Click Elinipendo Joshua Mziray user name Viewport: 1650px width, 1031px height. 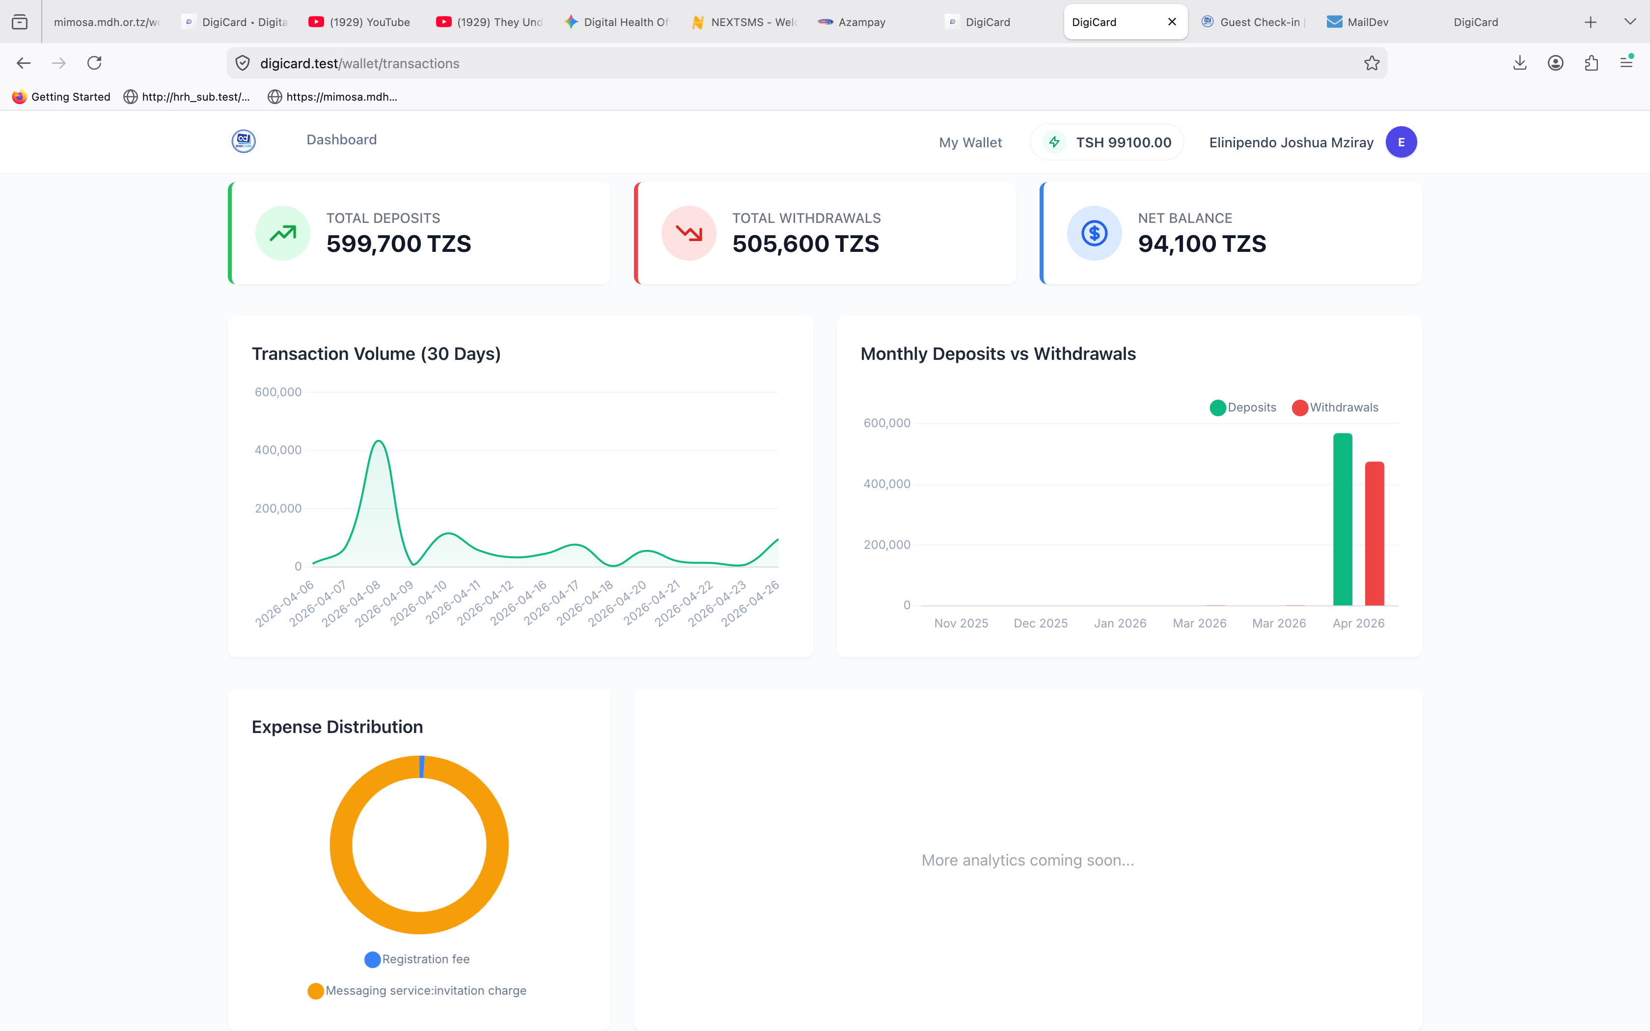point(1291,142)
